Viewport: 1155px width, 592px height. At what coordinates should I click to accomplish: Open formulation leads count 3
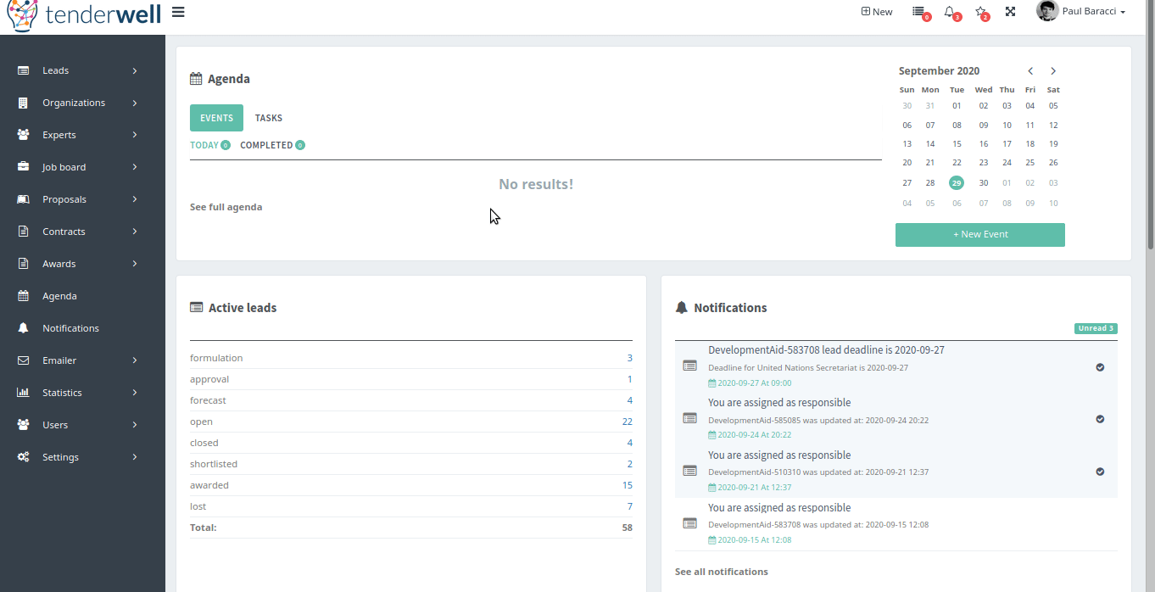tap(629, 358)
